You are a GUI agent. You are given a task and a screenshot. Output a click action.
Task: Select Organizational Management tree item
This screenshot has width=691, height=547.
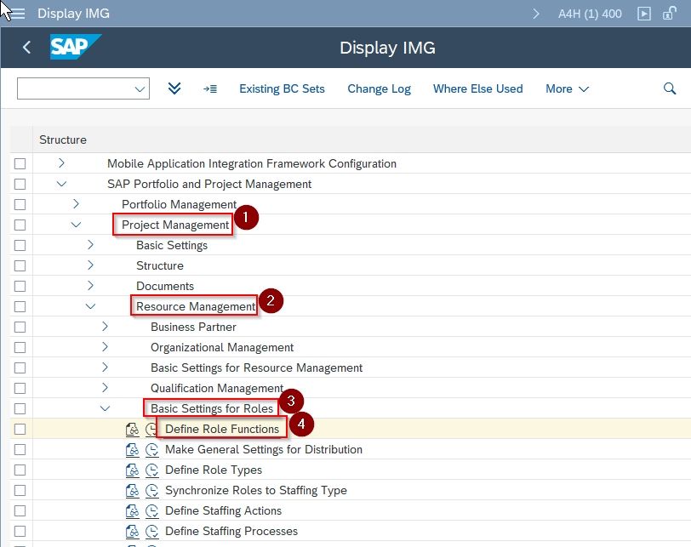click(x=222, y=347)
